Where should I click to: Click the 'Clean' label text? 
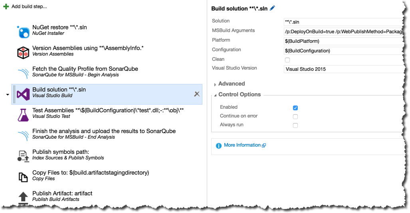218,59
